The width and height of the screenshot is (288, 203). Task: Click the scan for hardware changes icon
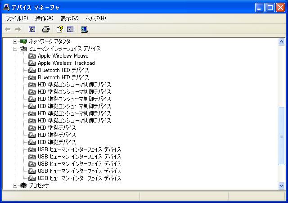tap(84, 29)
